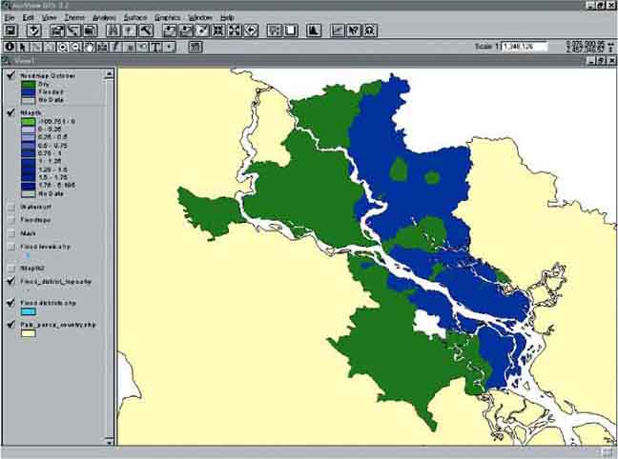Click the Zoom to Full Extent icon

pos(170,30)
